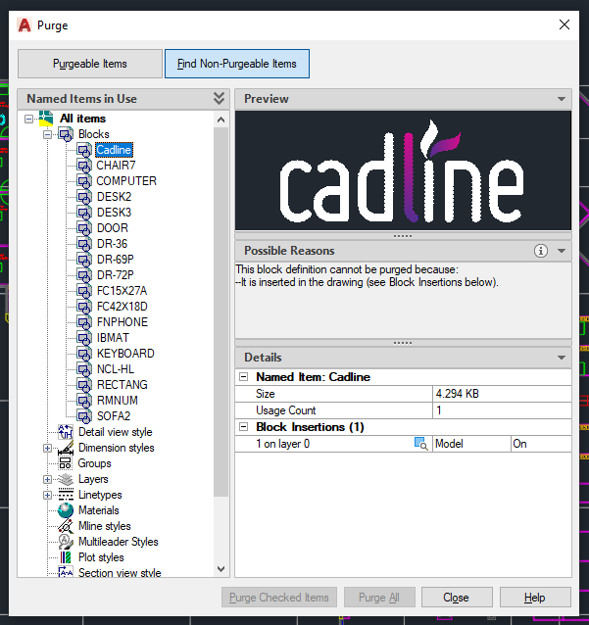Viewport: 589px width, 625px height.
Task: Select the FC42X18D block
Action: (123, 307)
